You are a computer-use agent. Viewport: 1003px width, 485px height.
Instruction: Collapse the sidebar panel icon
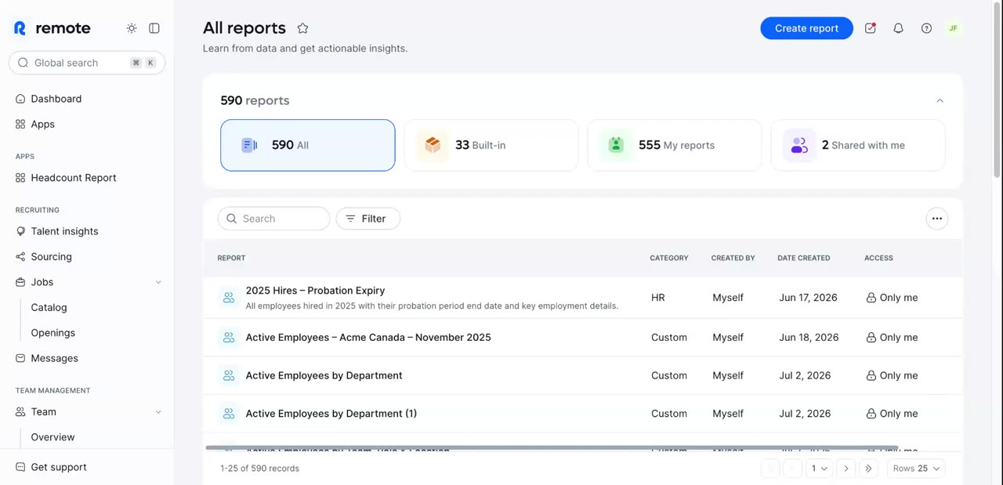(154, 28)
